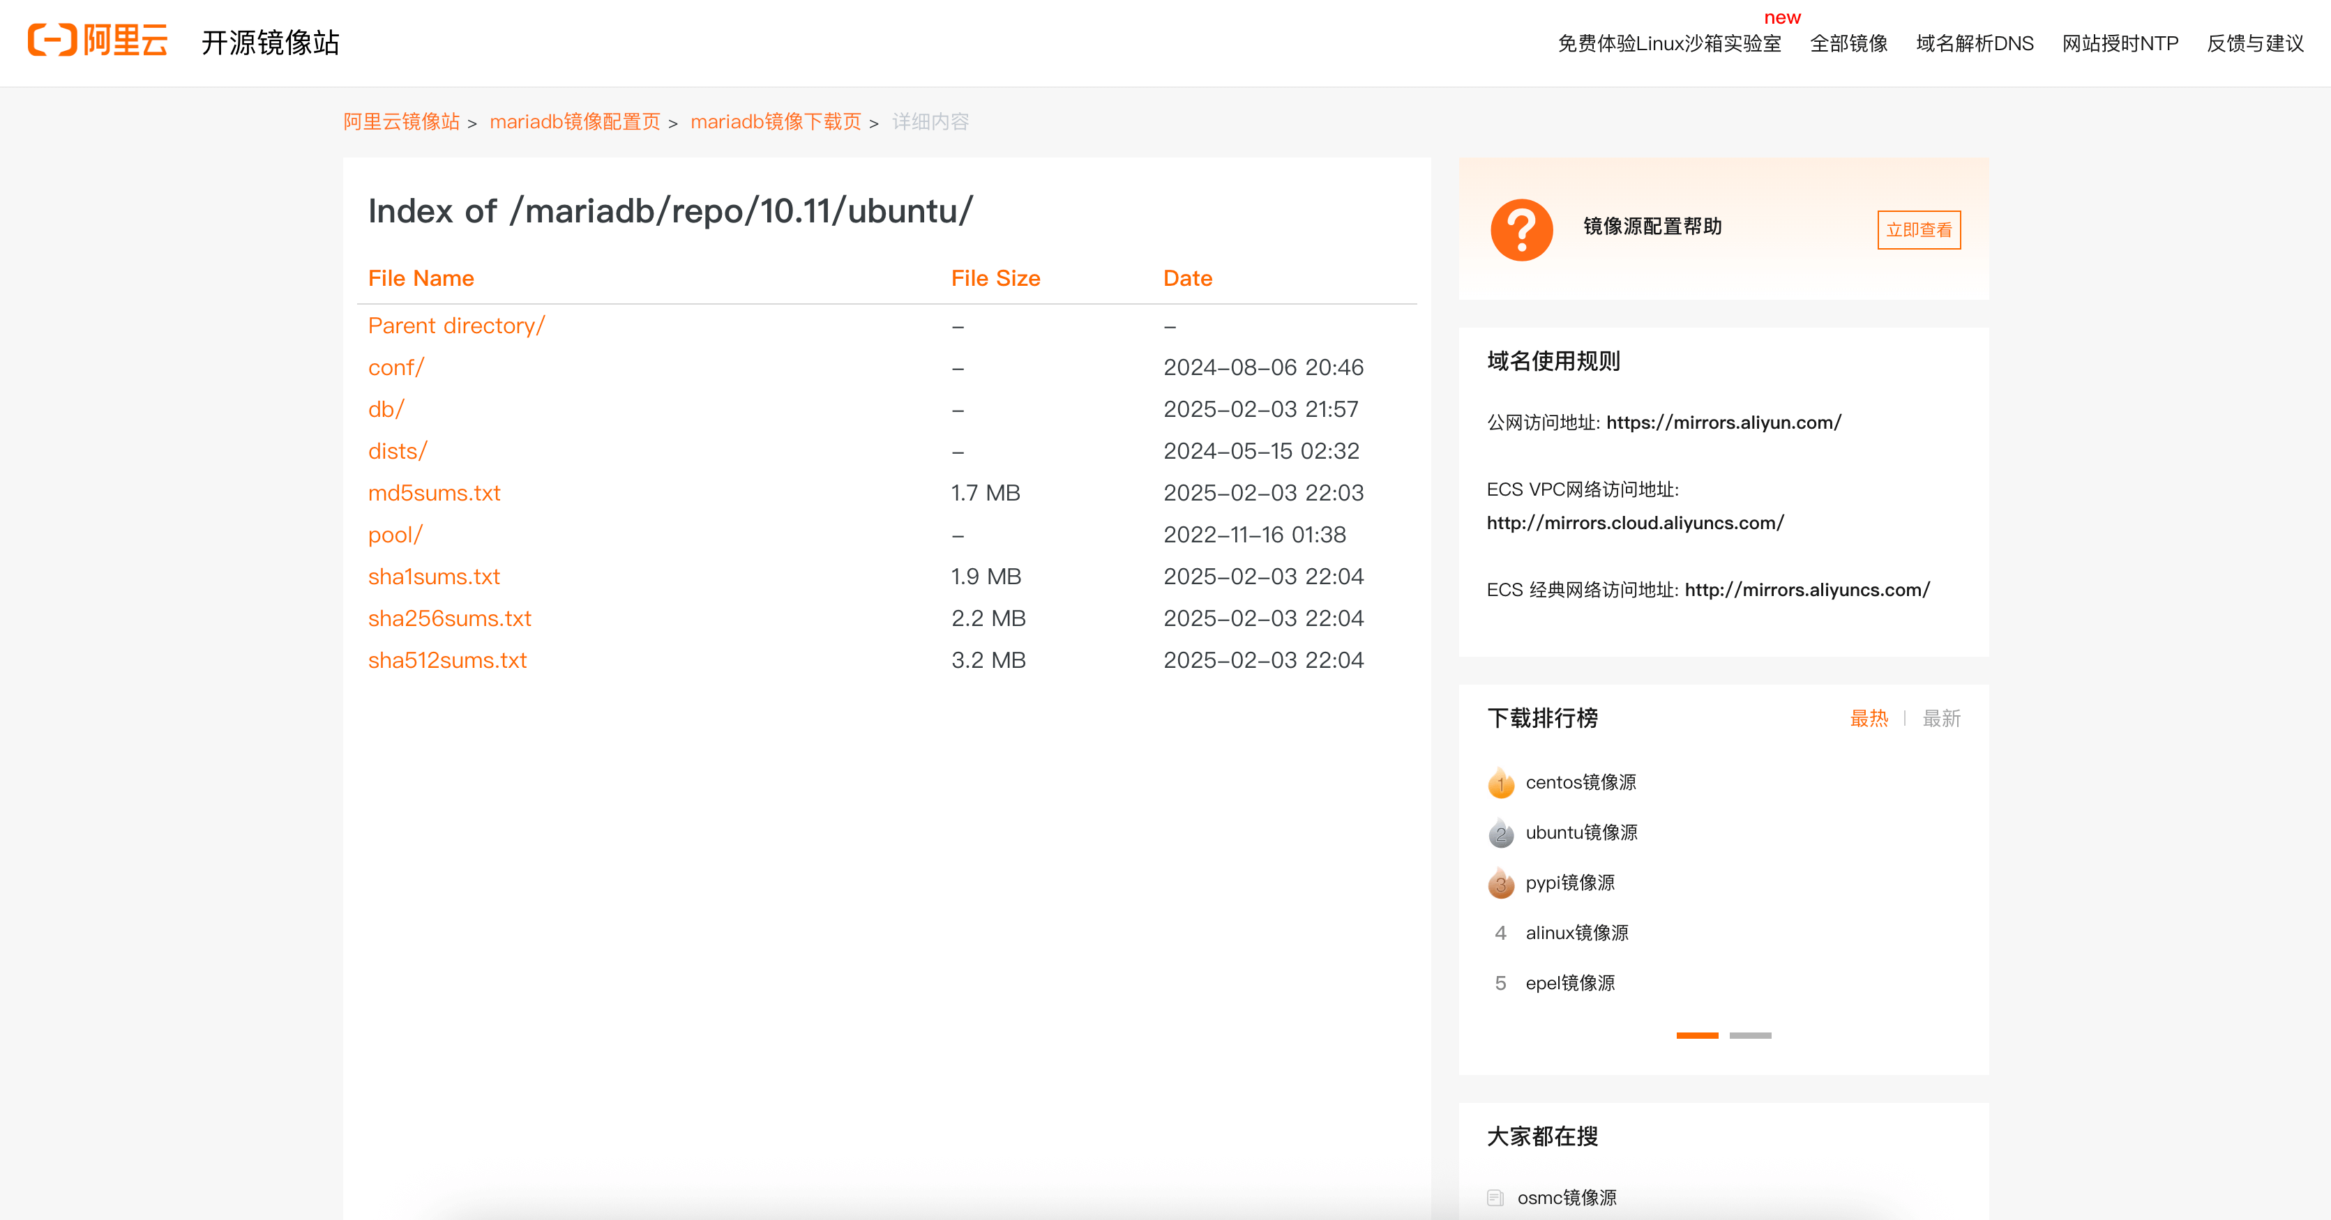Open alinux镜像源 in download ranking

point(1577,933)
